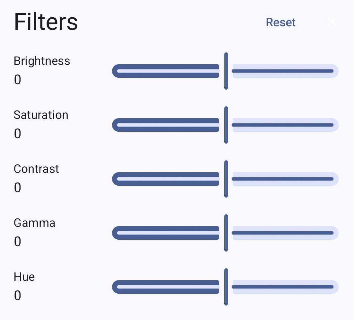
Task: Click the Reset link
Action: tap(281, 22)
